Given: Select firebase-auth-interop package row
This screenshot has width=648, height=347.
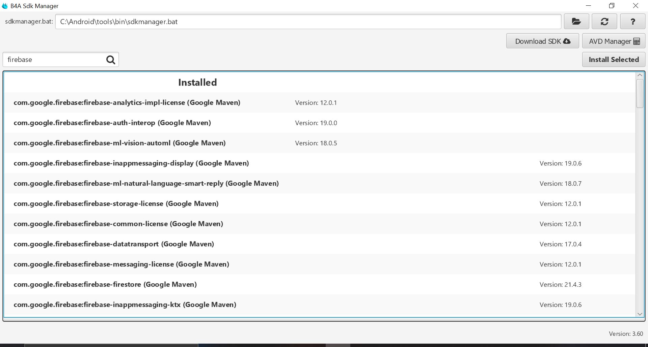Looking at the screenshot, I should [320, 123].
